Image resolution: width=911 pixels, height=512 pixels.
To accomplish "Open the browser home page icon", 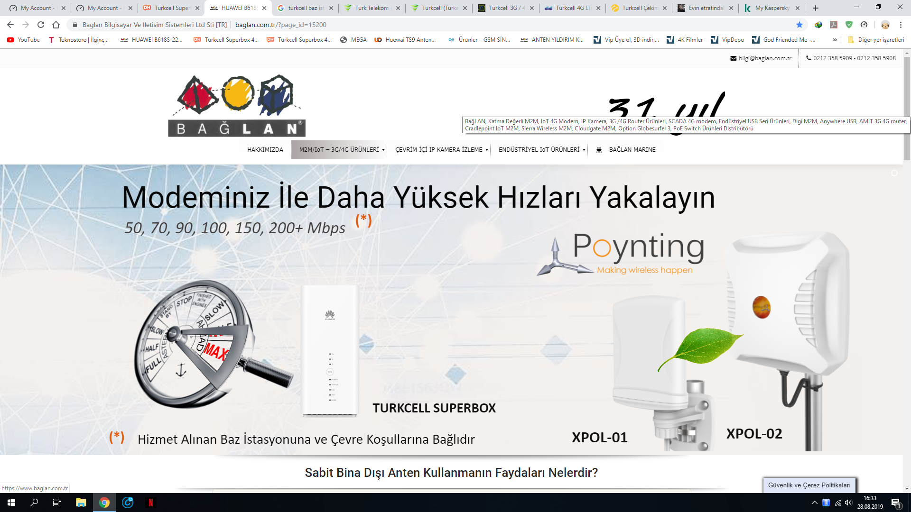I will [x=56, y=25].
